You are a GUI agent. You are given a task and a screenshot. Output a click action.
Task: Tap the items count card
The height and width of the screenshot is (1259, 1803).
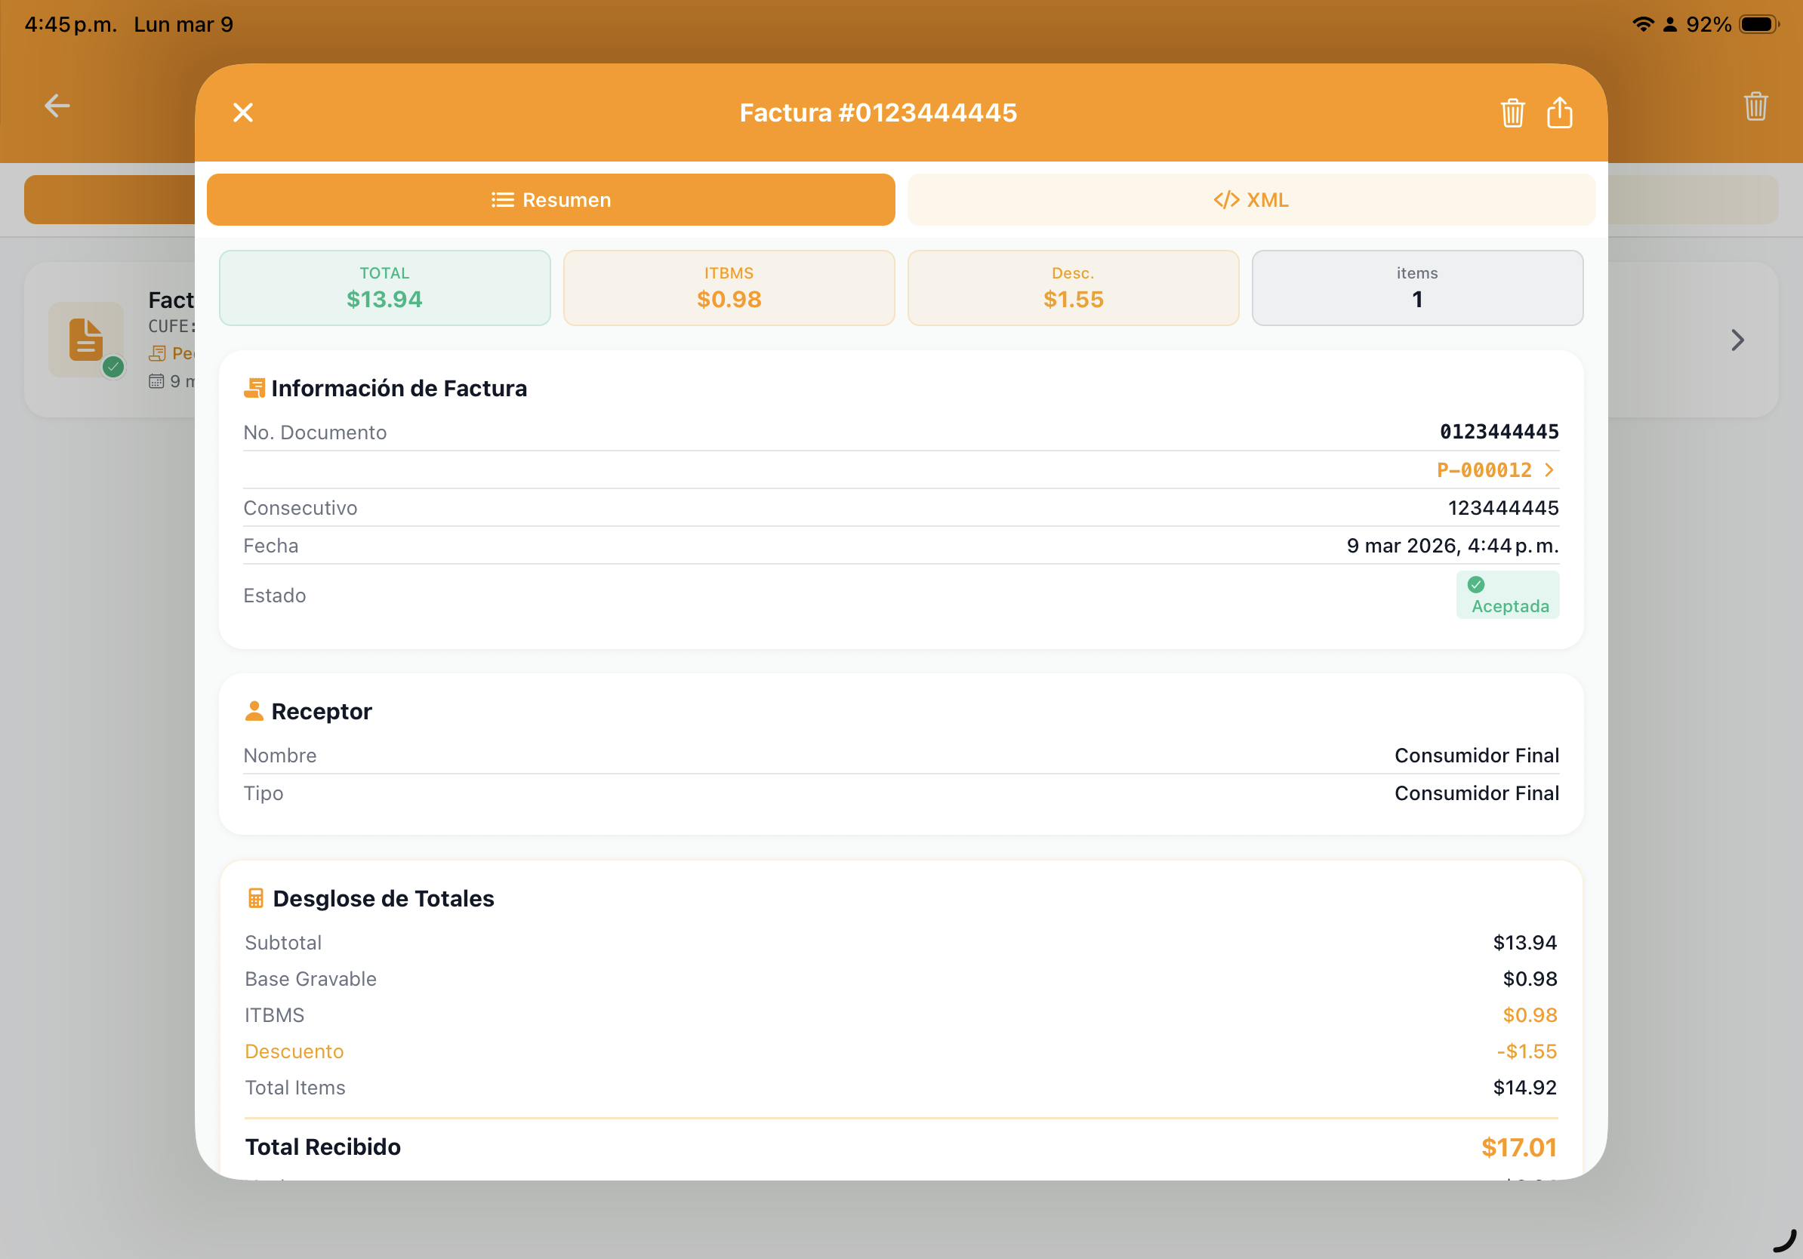[x=1416, y=288]
